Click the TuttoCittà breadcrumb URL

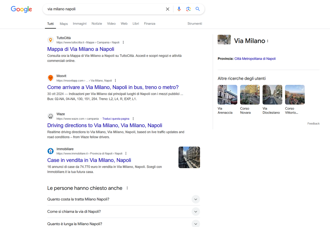[88, 43]
